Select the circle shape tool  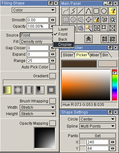[x=104, y=11]
